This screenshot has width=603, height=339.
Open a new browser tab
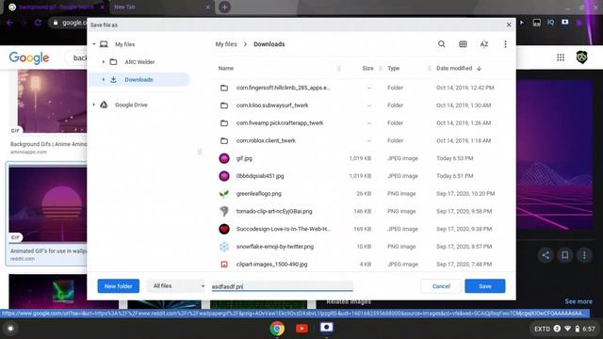224,7
